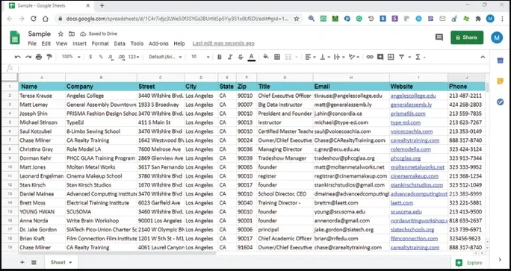This screenshot has width=511, height=271.
Task: Select column A header
Action: click(42, 78)
